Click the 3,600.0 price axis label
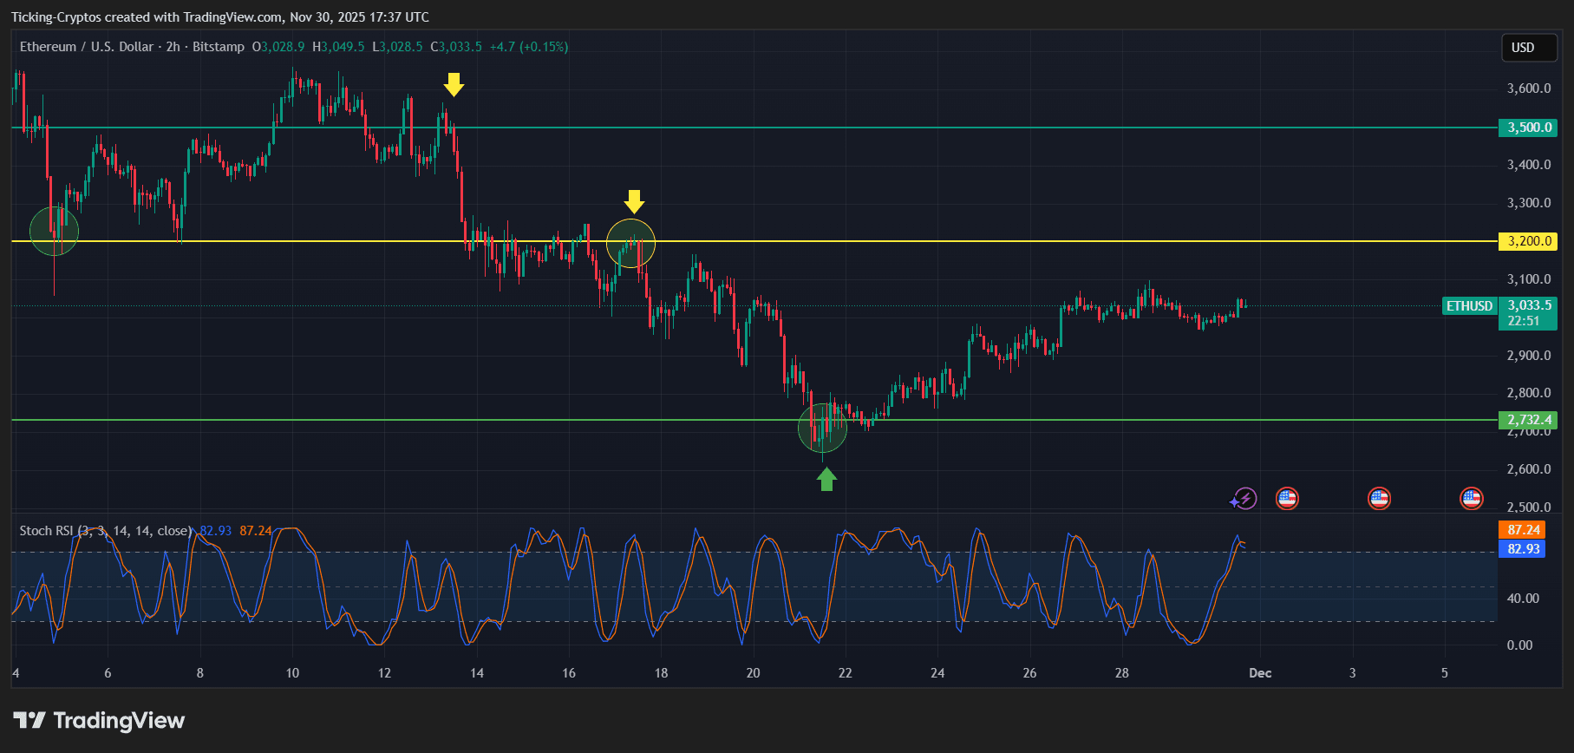Viewport: 1574px width, 753px height. point(1529,88)
